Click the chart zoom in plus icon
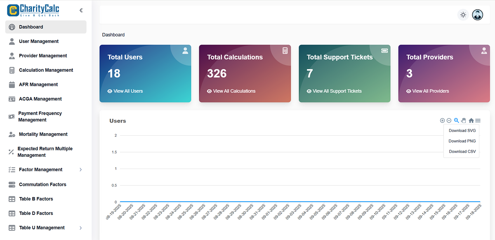 tap(442, 120)
